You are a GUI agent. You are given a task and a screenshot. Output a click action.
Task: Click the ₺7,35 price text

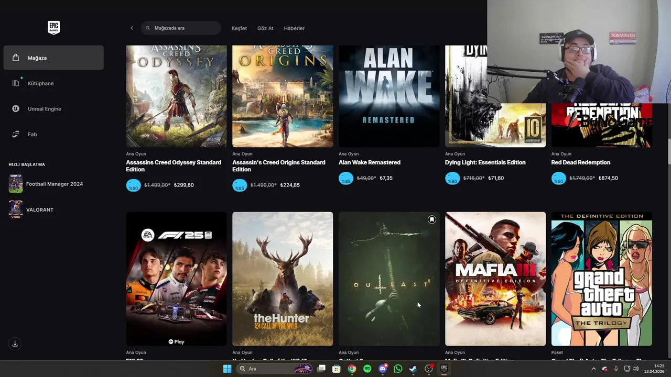pyautogui.click(x=386, y=179)
